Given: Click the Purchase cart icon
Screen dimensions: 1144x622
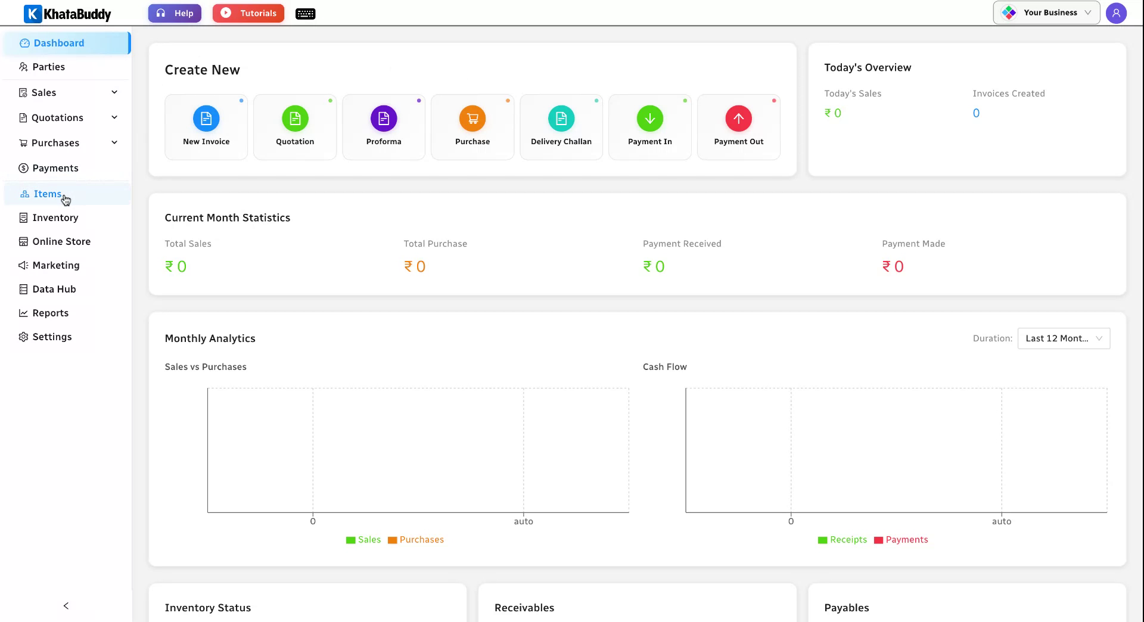Looking at the screenshot, I should tap(472, 119).
